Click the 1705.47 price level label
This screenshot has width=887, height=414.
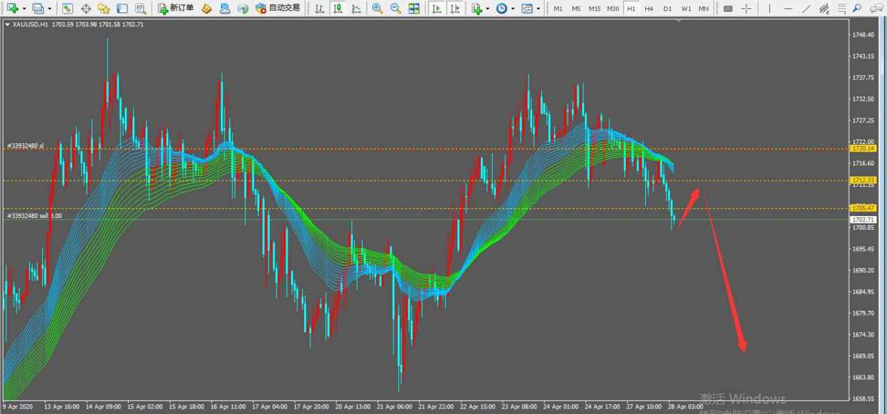pyautogui.click(x=863, y=208)
